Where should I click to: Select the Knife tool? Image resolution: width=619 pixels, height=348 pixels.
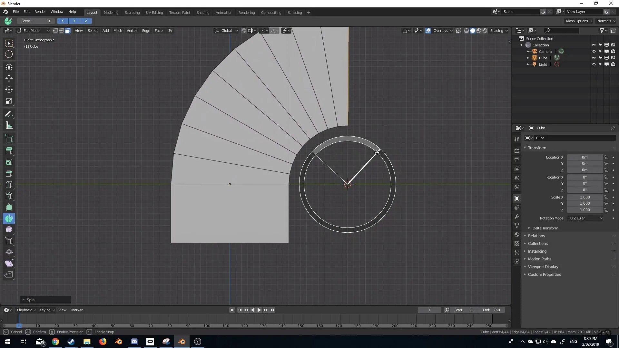[x=9, y=196]
